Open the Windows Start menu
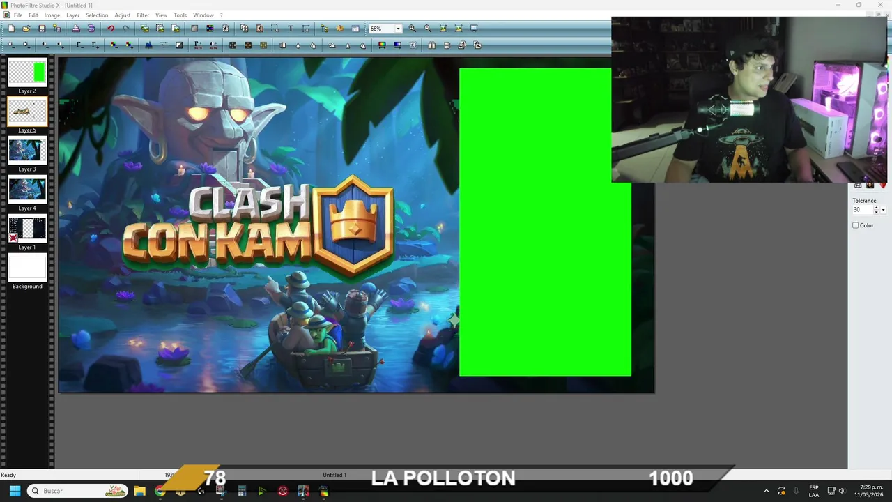Image resolution: width=892 pixels, height=502 pixels. coord(15,491)
